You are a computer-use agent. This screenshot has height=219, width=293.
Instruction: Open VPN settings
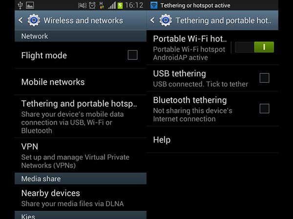81,155
